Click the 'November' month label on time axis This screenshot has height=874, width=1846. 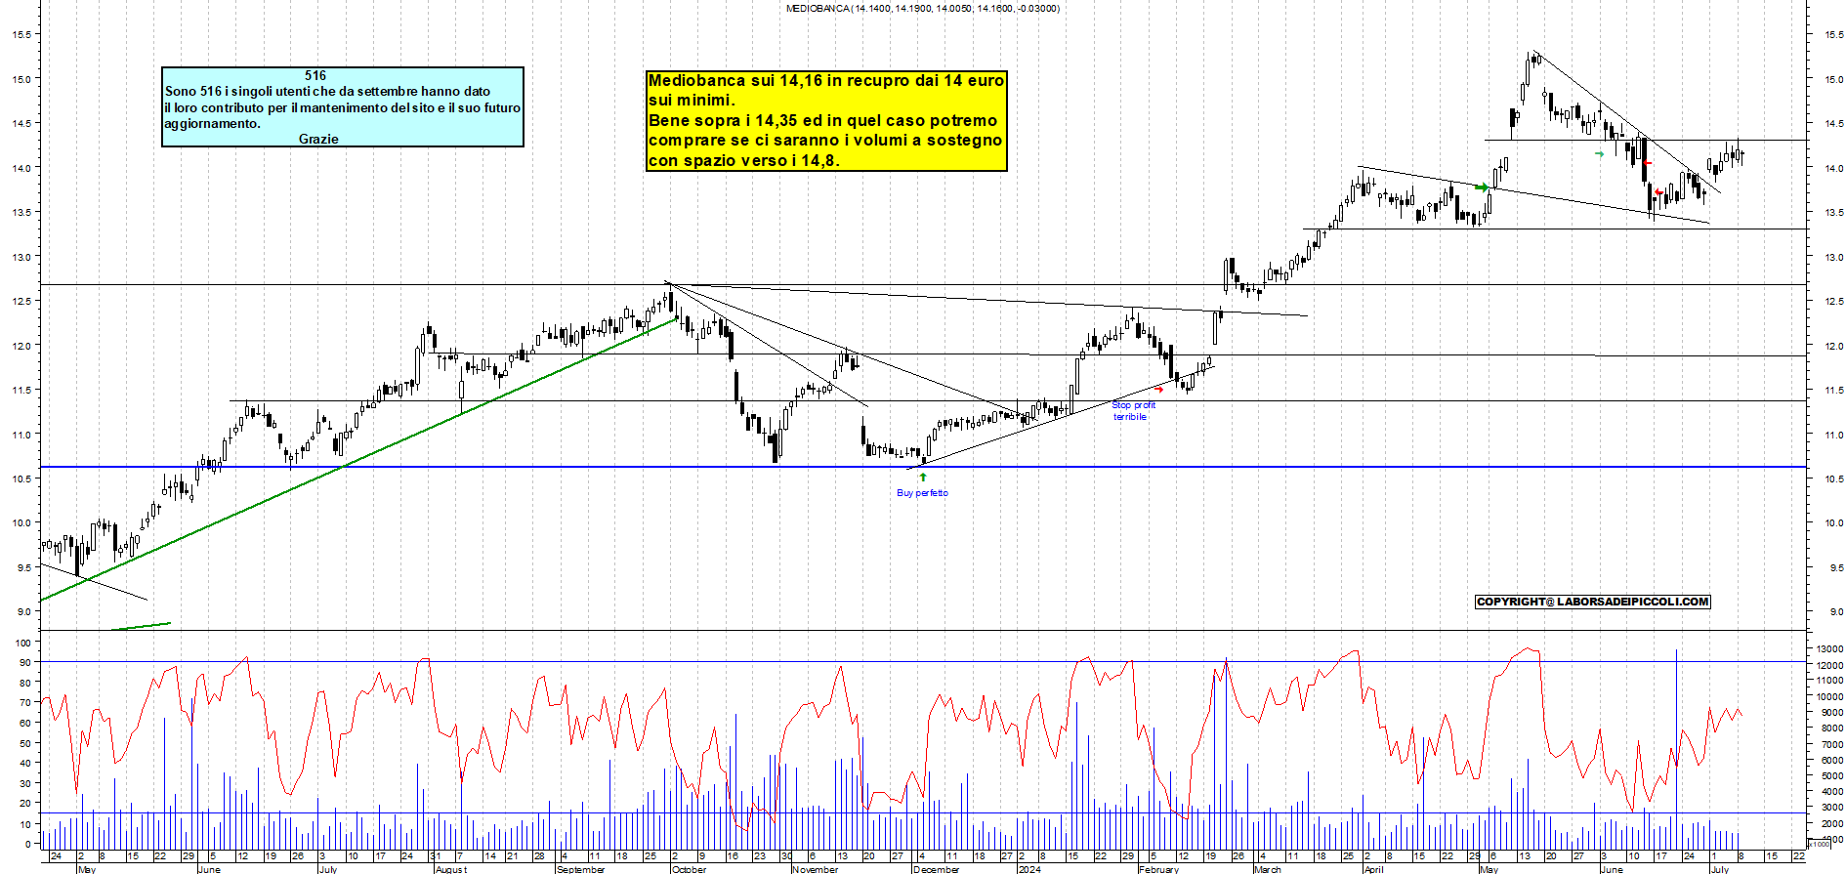(815, 869)
